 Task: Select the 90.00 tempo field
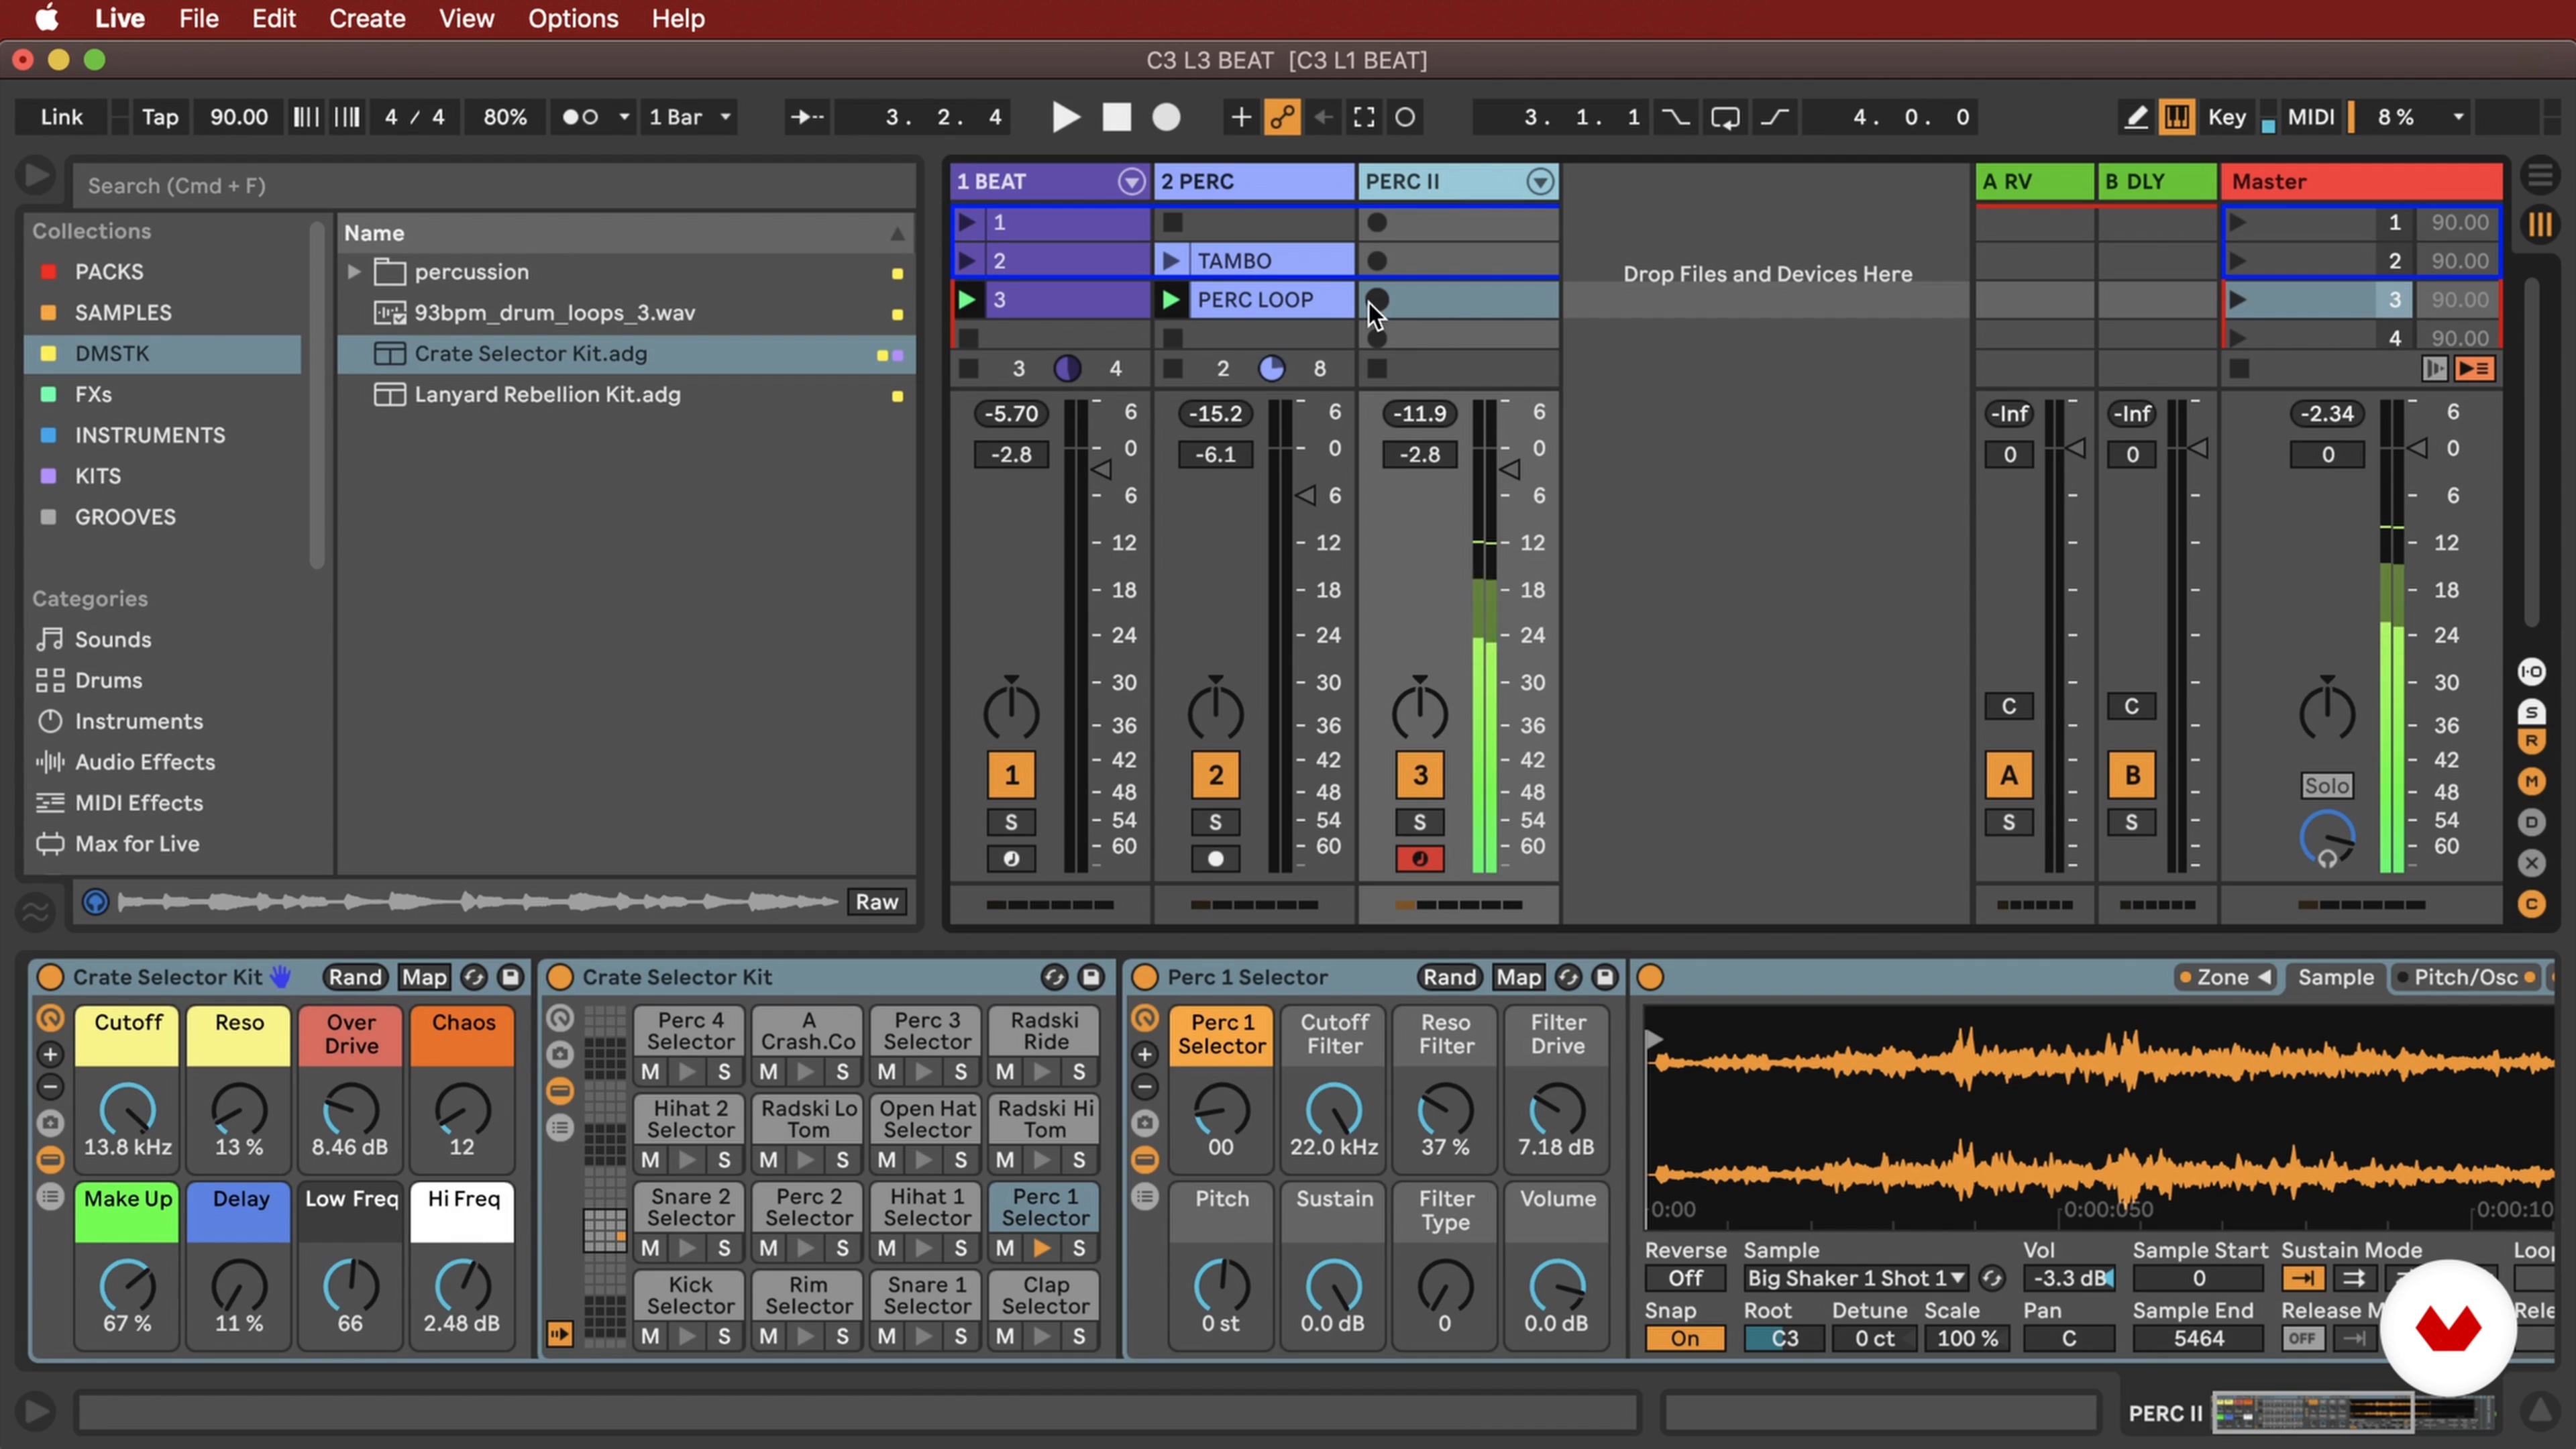click(x=238, y=117)
